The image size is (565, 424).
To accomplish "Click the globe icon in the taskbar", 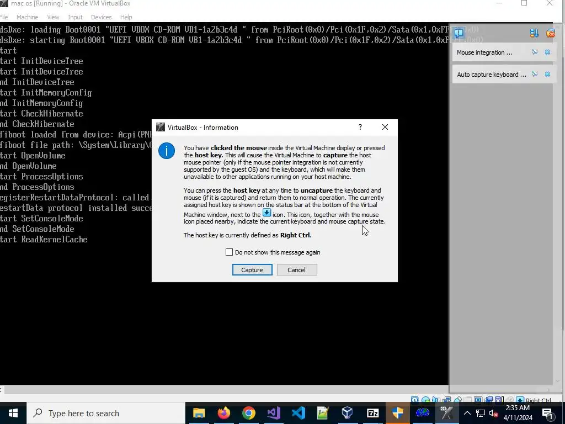I will [x=422, y=413].
